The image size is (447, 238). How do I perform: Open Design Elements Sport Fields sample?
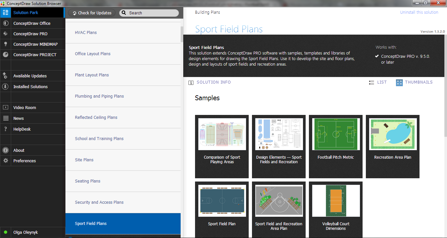[279, 147]
